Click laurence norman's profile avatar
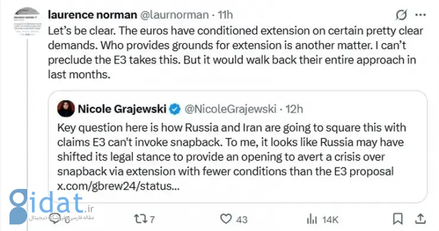 click(27, 21)
